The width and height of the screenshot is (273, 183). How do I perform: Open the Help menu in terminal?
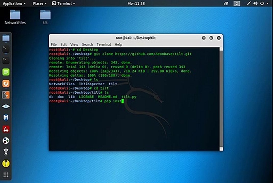click(118, 45)
